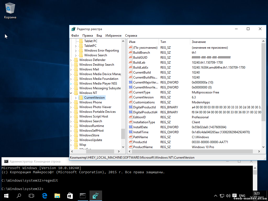Expand the Windows Error Reporting node
268x201 pixels.
[x=76, y=51]
